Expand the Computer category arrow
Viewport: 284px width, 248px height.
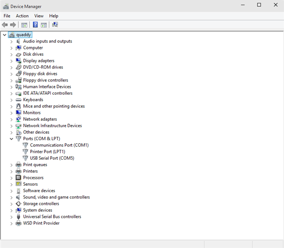11,48
